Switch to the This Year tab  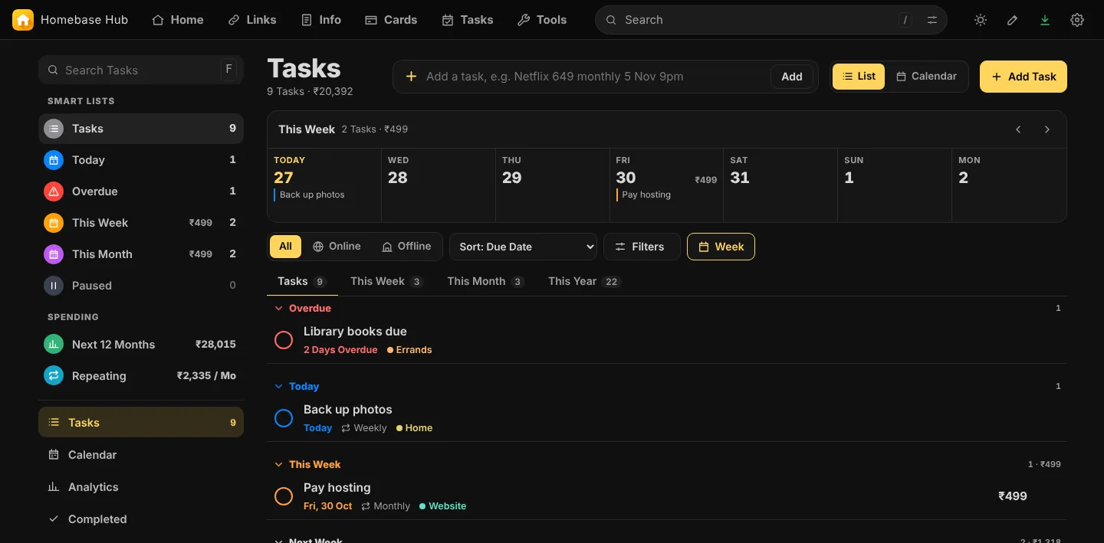pos(584,282)
